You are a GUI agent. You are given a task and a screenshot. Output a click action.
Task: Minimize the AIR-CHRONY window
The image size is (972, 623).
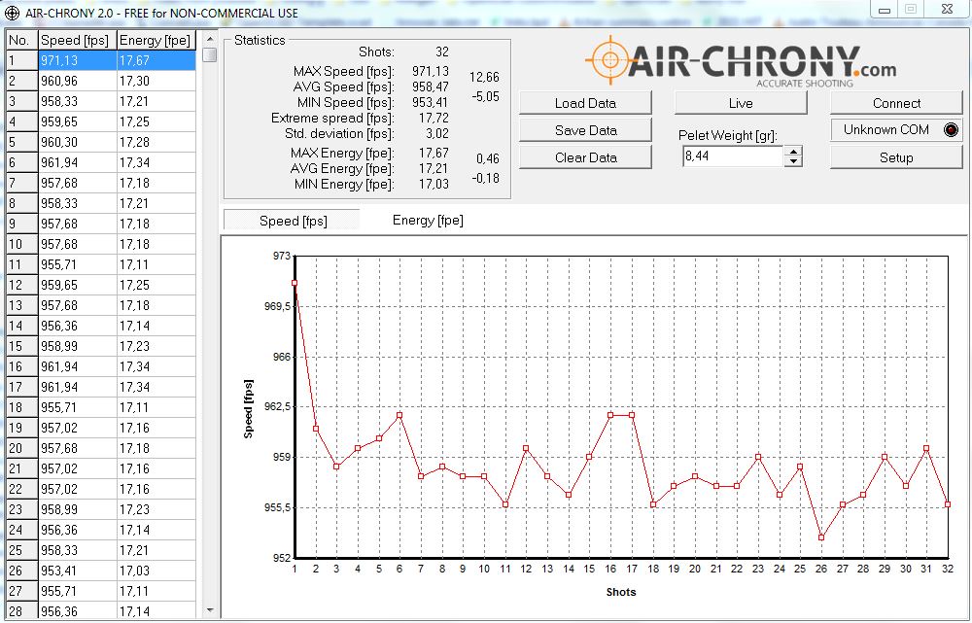(x=885, y=10)
